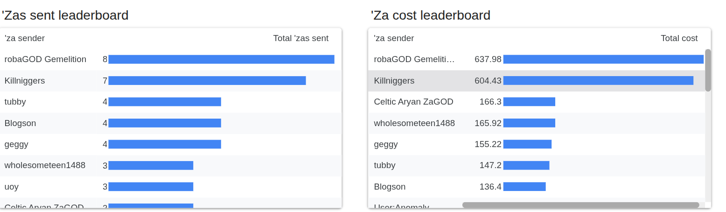Click geggy's 155.22 cost bar
Viewport: 726px width, 212px height.
(x=527, y=144)
